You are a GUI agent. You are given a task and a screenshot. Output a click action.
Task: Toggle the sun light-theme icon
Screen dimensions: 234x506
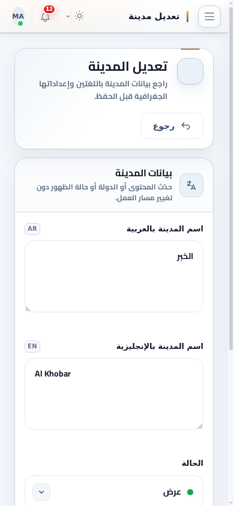pyautogui.click(x=79, y=16)
